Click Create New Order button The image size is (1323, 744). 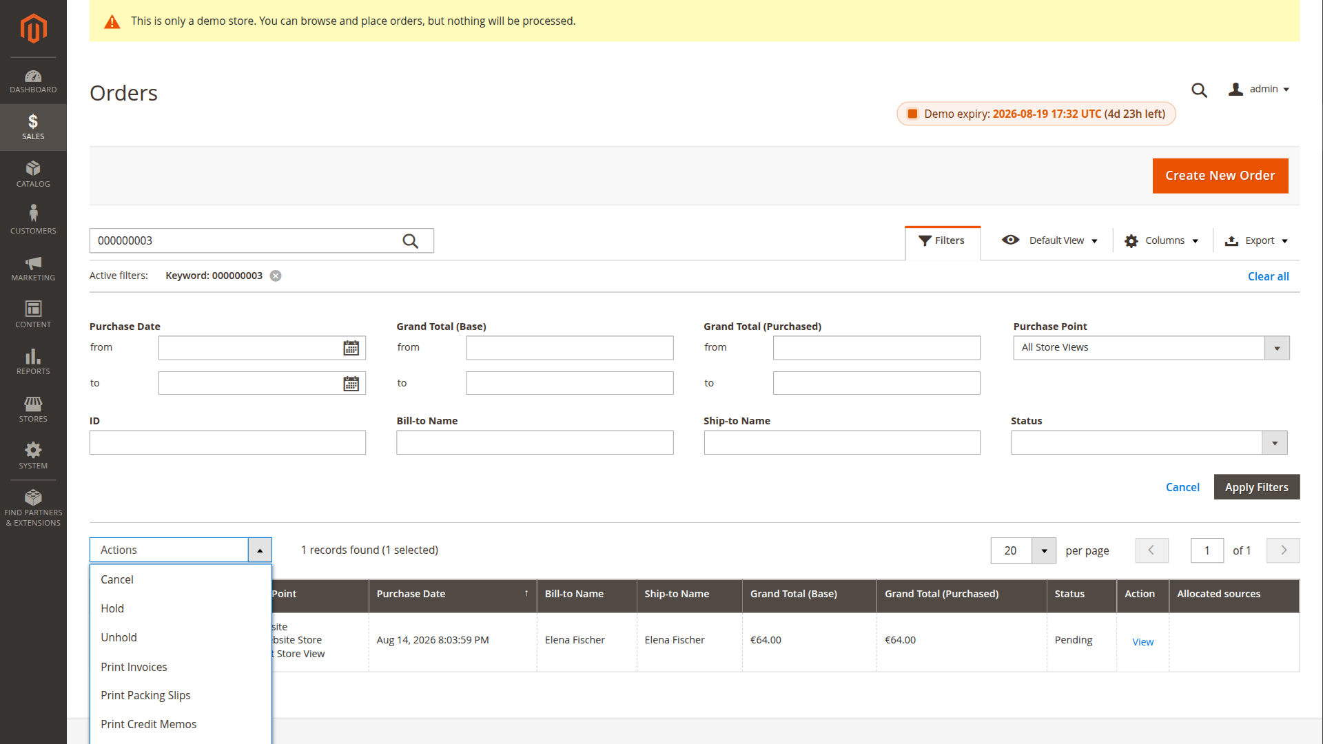pyautogui.click(x=1220, y=176)
